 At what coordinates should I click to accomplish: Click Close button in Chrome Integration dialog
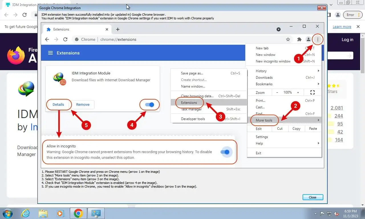[x=313, y=197]
